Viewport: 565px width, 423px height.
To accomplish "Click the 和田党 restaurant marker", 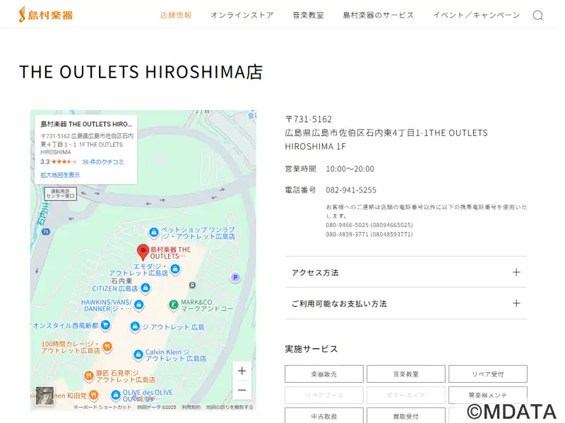I will pyautogui.click(x=93, y=396).
